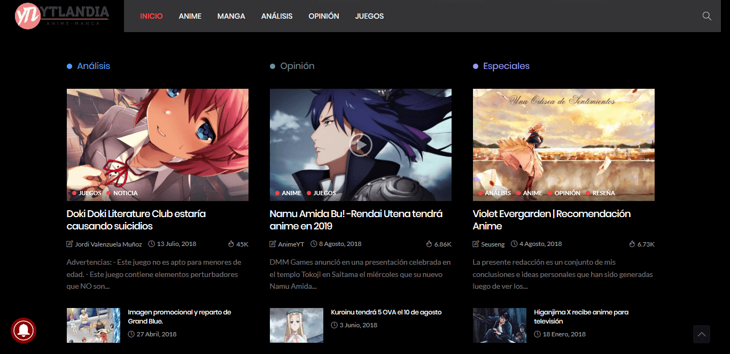Open Namu Amida Bu! -Rendai Utena article title

356,220
